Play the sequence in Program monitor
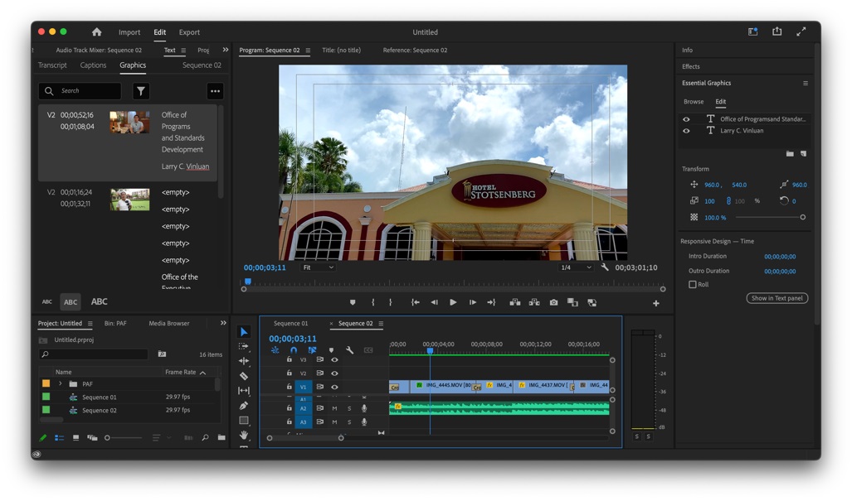852x501 pixels. click(x=453, y=302)
